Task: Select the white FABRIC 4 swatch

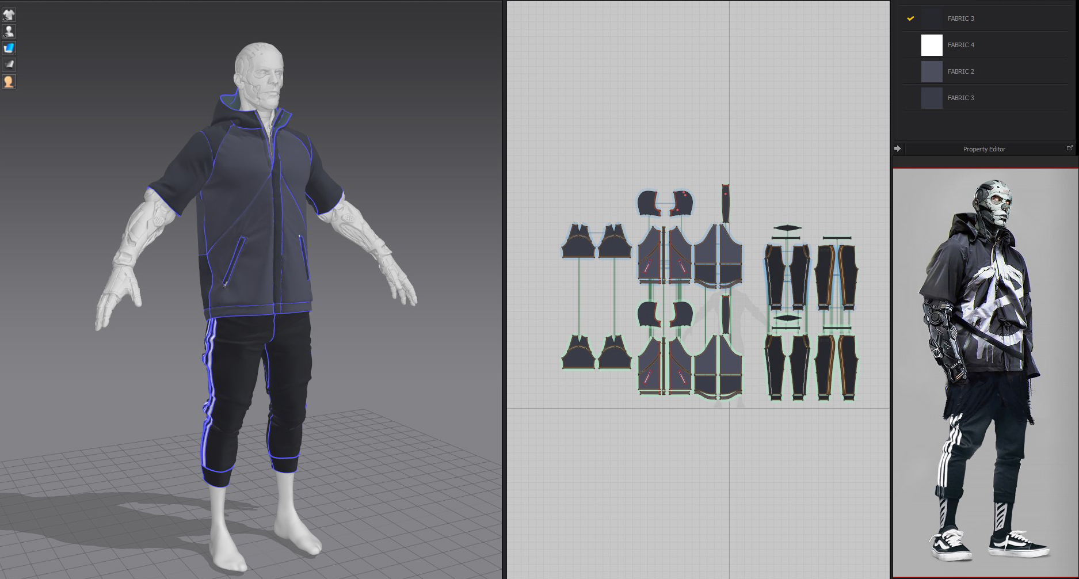Action: [932, 45]
